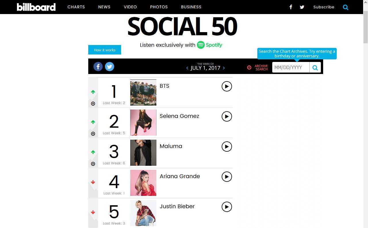Click the Facebook icon in top navigation

pyautogui.click(x=291, y=7)
